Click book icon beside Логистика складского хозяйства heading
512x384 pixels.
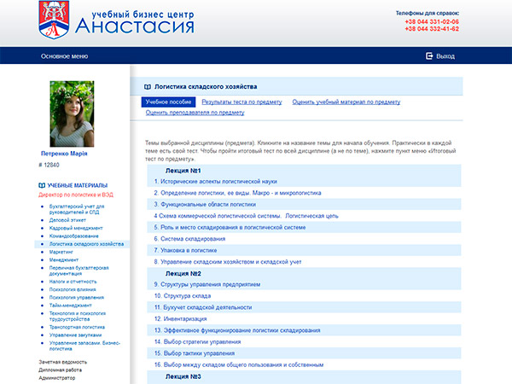click(x=148, y=87)
